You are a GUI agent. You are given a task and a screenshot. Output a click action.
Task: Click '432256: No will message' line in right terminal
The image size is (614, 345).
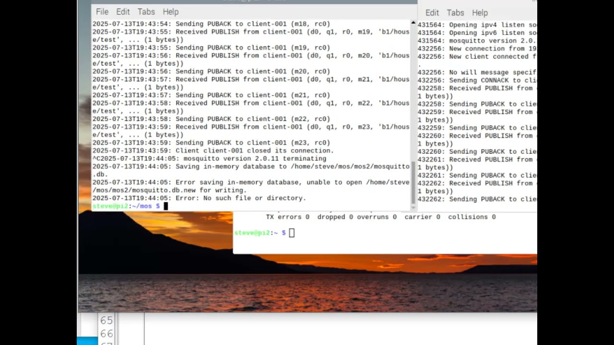tap(477, 72)
